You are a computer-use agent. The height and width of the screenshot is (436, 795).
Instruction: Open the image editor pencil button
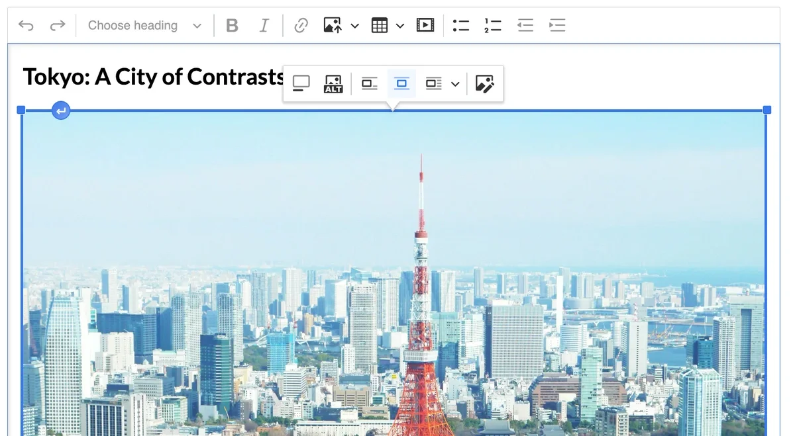[484, 84]
